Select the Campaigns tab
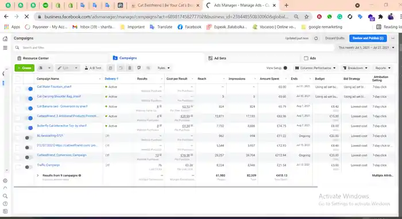402x219 pixels. 125,58
